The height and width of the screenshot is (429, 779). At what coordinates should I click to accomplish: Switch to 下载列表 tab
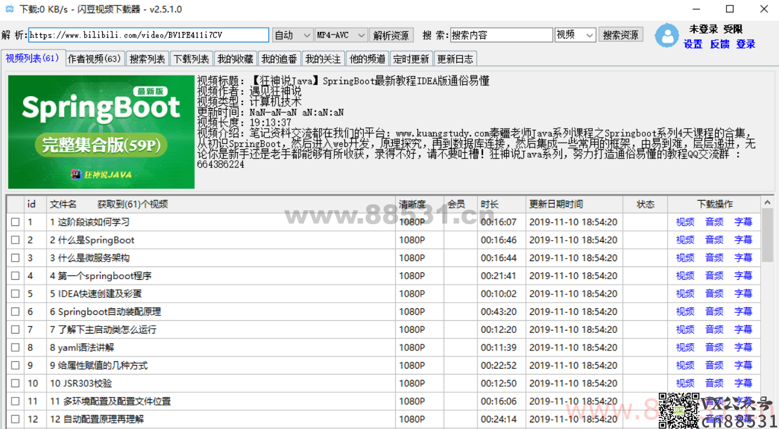pos(191,59)
